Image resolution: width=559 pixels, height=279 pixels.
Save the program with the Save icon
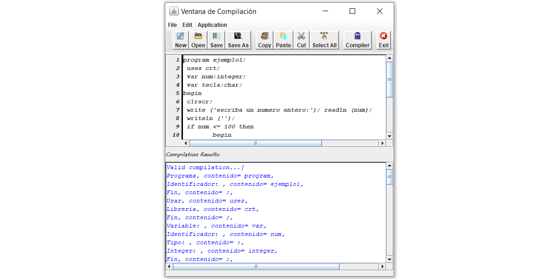tap(215, 39)
